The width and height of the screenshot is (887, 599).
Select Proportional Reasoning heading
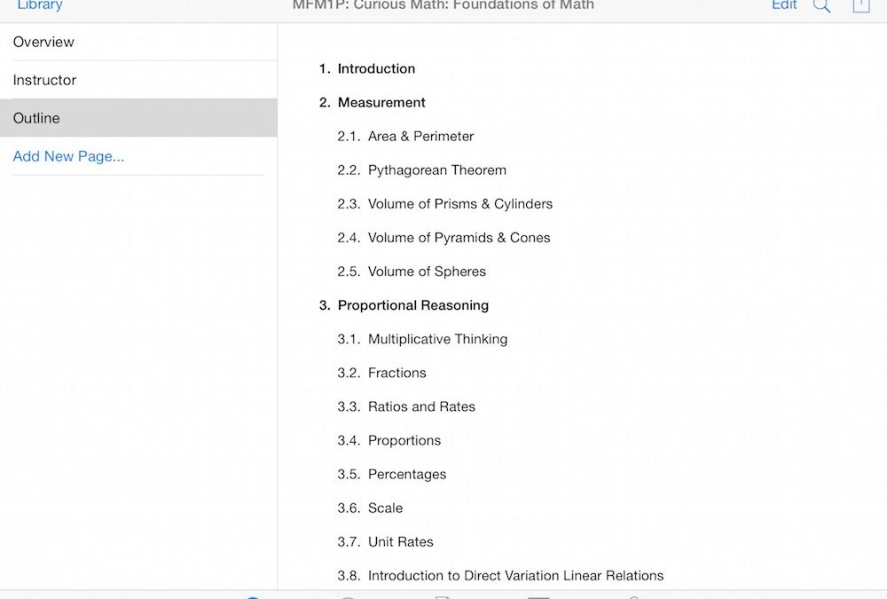(x=412, y=304)
